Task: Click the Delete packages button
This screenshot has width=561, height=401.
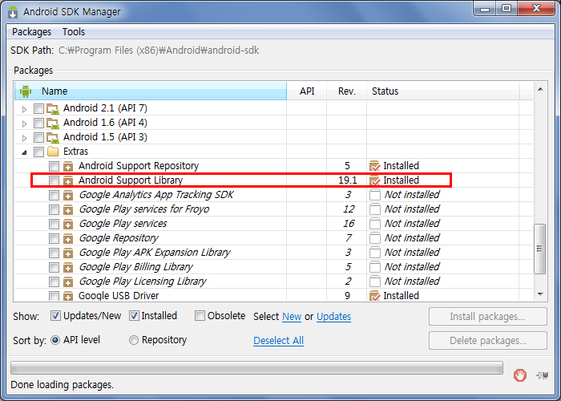Action: (x=487, y=341)
